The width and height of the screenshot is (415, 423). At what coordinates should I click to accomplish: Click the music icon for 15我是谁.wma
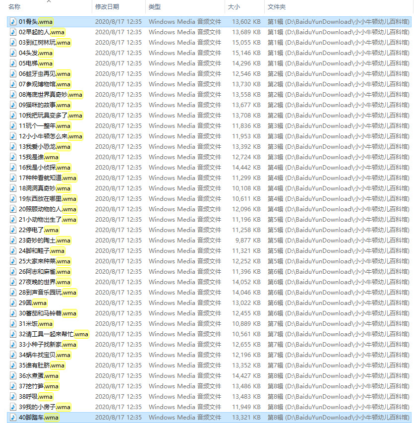coord(13,157)
